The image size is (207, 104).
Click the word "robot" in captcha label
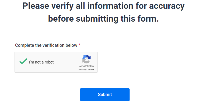49,62
